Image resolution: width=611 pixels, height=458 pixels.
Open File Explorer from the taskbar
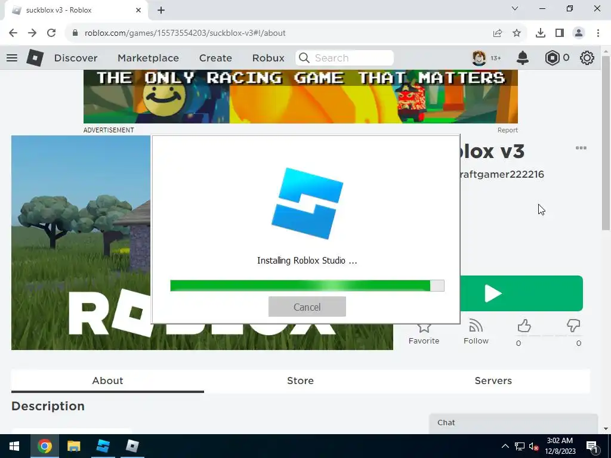coord(73,446)
